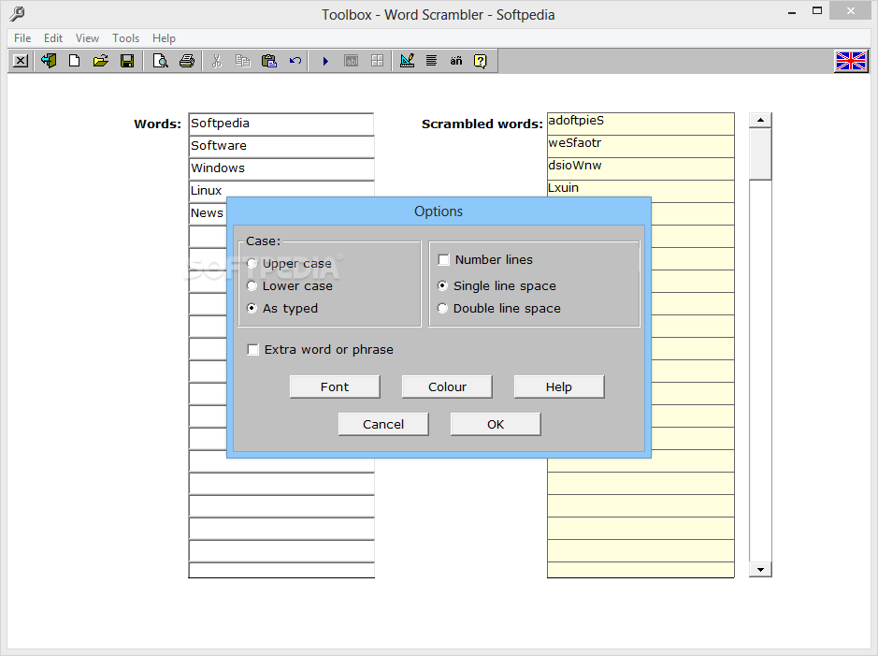This screenshot has height=656, width=878.
Task: Paste using the clipboard icon
Action: (268, 61)
